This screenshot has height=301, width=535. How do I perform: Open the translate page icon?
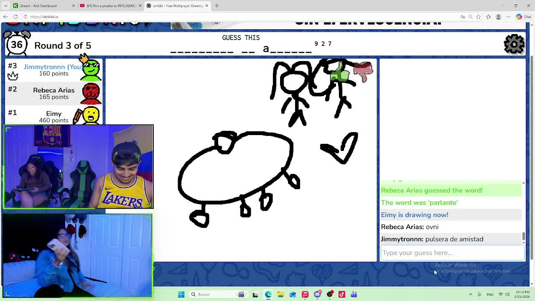coord(463,17)
